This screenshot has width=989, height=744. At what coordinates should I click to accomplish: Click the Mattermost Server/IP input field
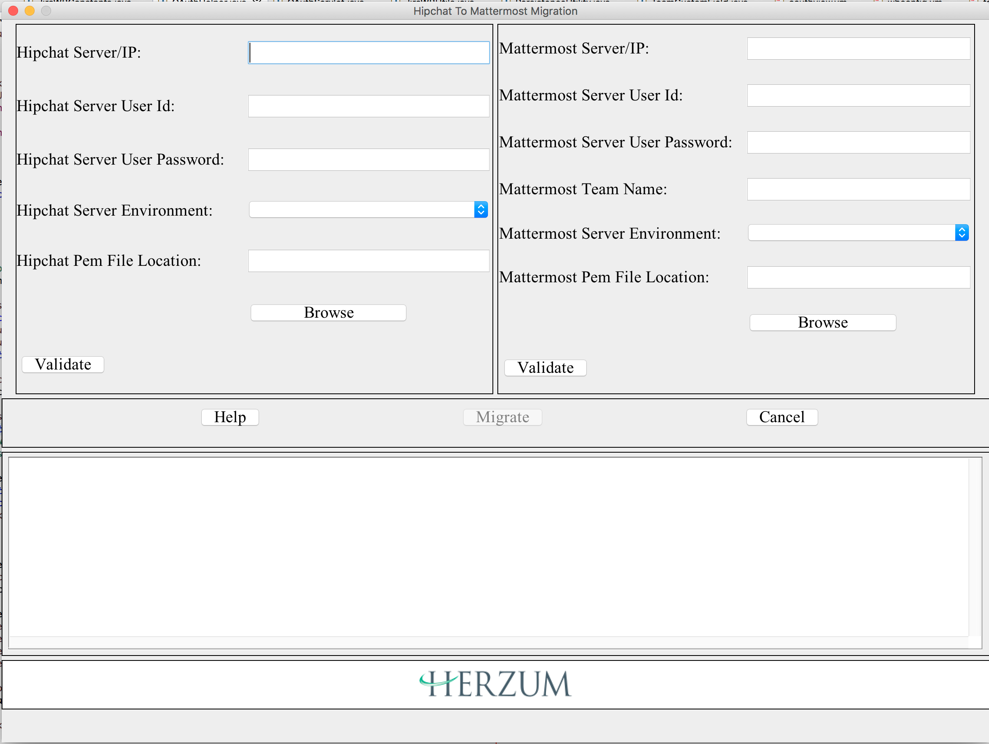pyautogui.click(x=858, y=49)
